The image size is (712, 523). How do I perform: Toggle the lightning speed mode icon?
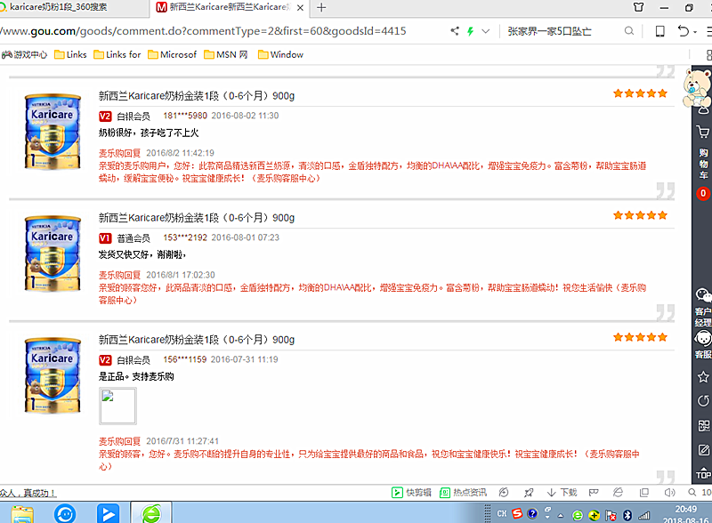(x=469, y=31)
